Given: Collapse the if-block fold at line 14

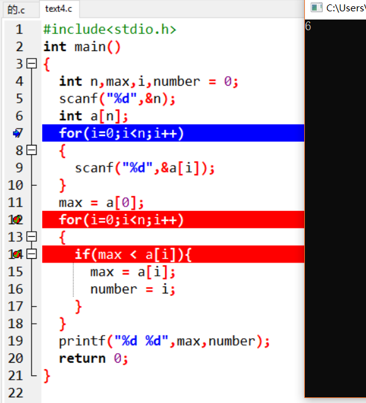Looking at the screenshot, I should pos(31,254).
